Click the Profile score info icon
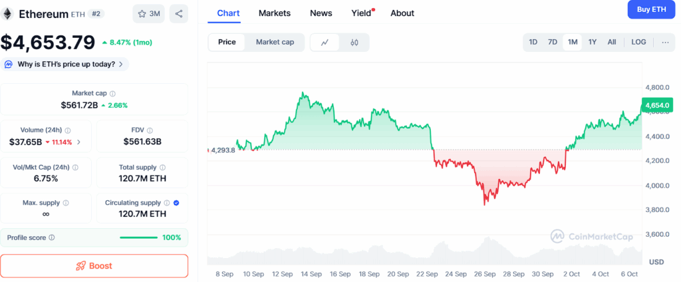This screenshot has height=282, width=681. [52, 237]
